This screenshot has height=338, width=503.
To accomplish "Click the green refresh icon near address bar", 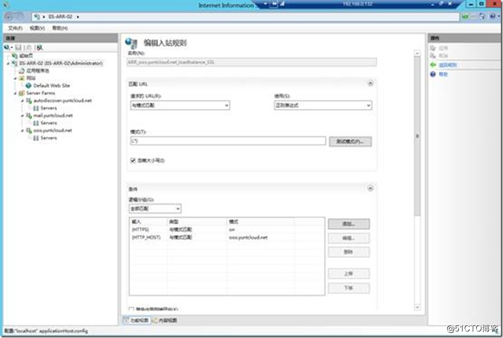I will point(465,16).
